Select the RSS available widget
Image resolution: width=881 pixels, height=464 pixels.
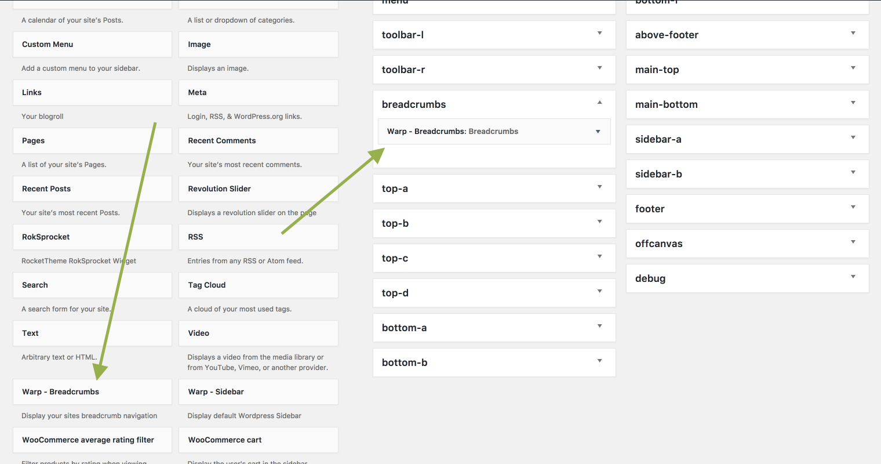pos(259,237)
